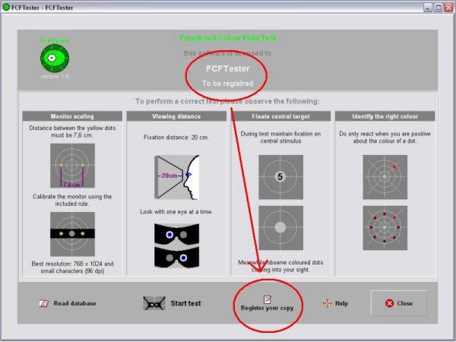The height and width of the screenshot is (342, 456).
Task: Click the Fixate central target header
Action: 280,116
